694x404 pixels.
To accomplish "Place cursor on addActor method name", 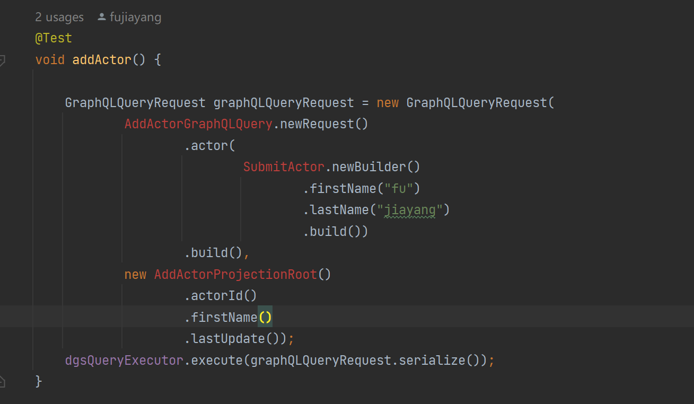I will pyautogui.click(x=101, y=60).
